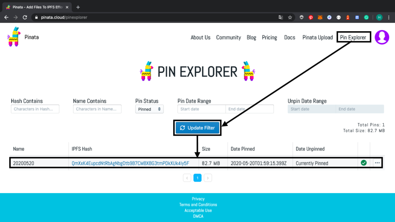395x222 pixels.
Task: Click the browser forward arrow
Action: click(x=15, y=17)
